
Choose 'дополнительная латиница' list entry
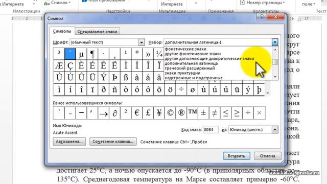[x=191, y=63]
